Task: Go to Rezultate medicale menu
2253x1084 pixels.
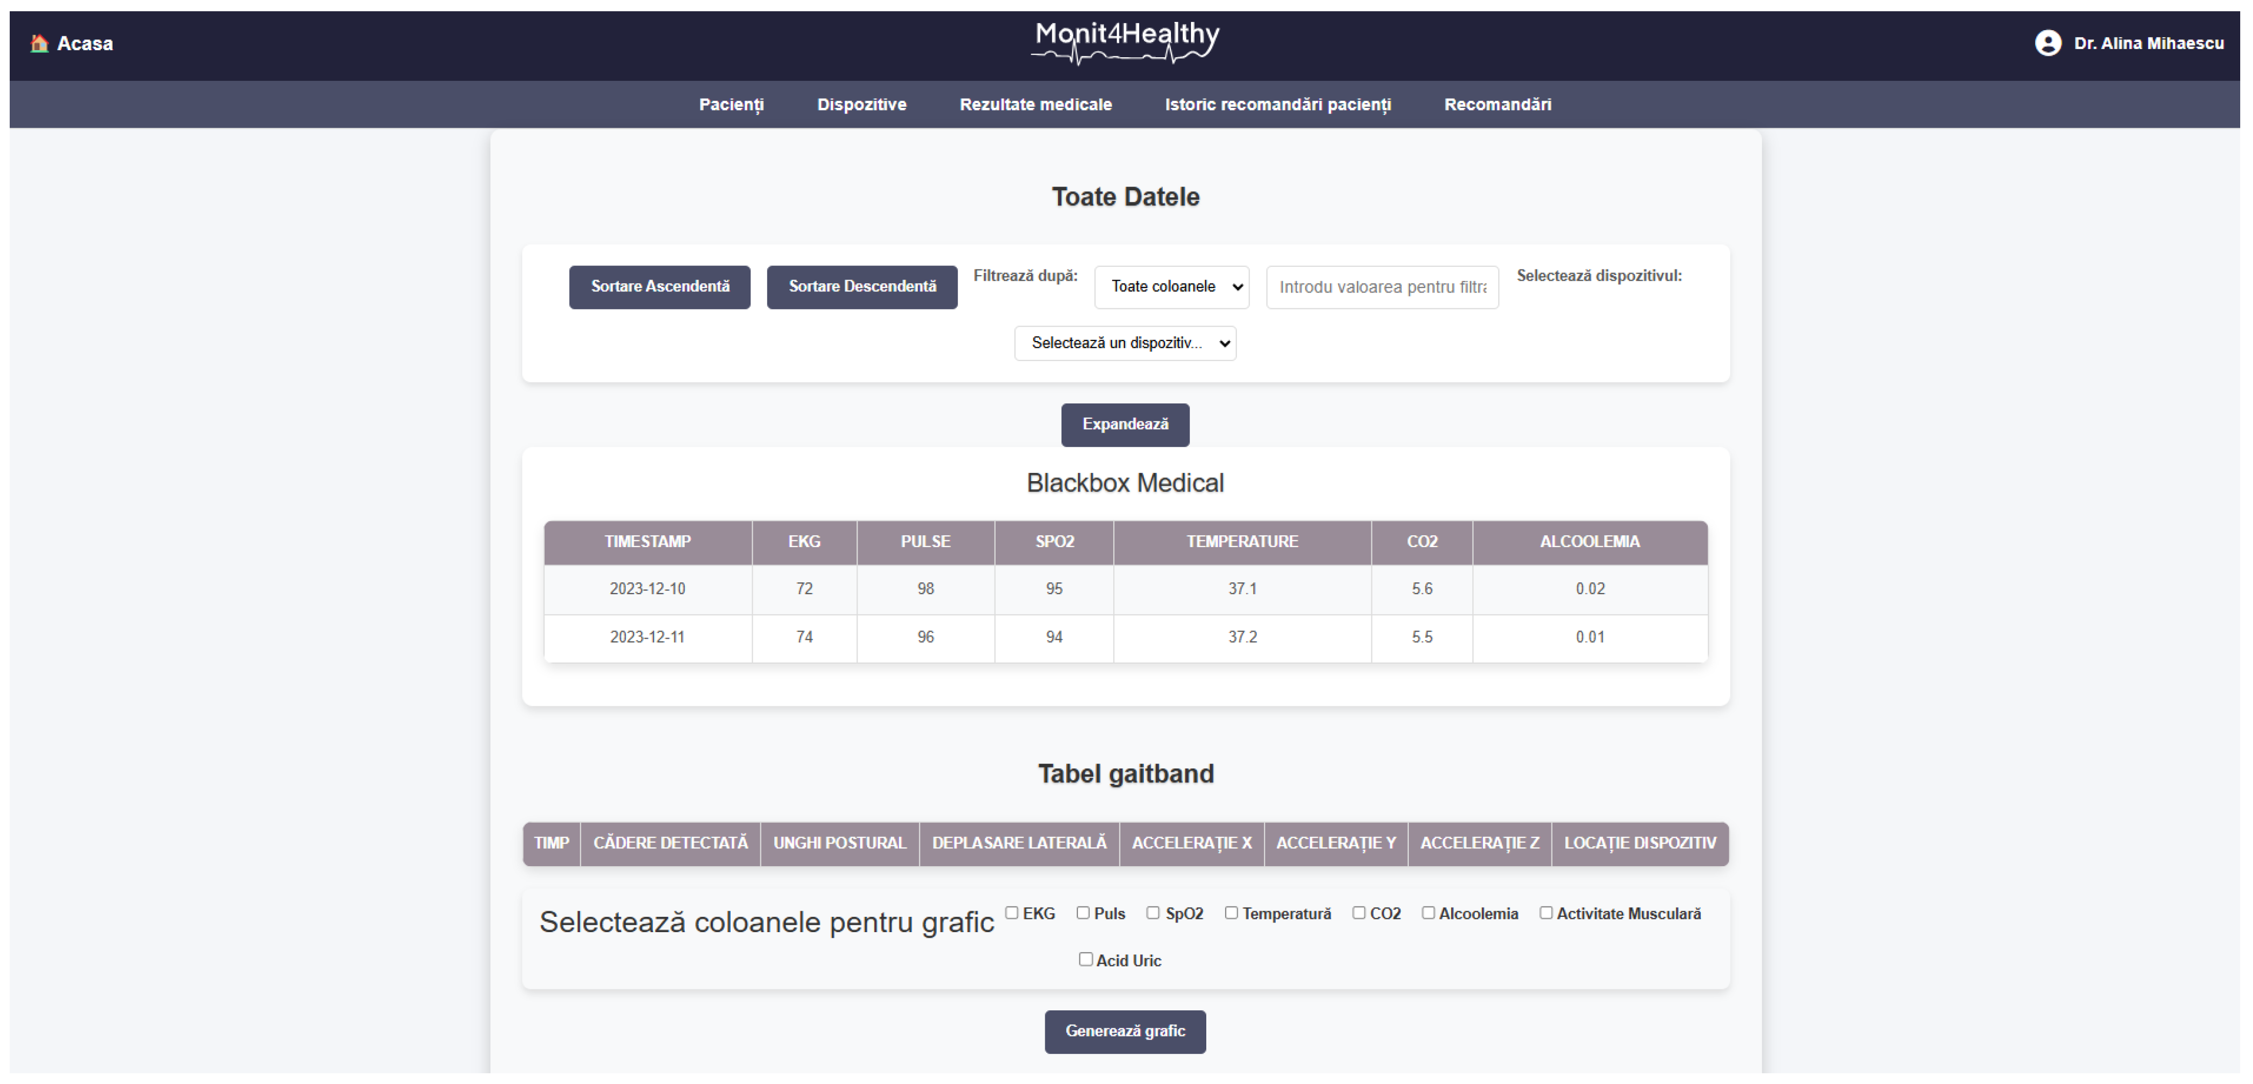Action: click(x=1035, y=104)
